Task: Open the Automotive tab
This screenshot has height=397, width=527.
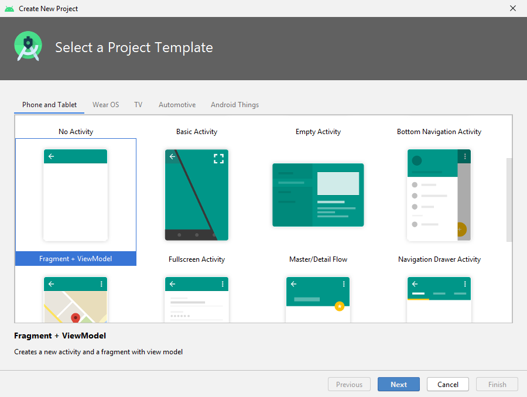Action: 177,105
